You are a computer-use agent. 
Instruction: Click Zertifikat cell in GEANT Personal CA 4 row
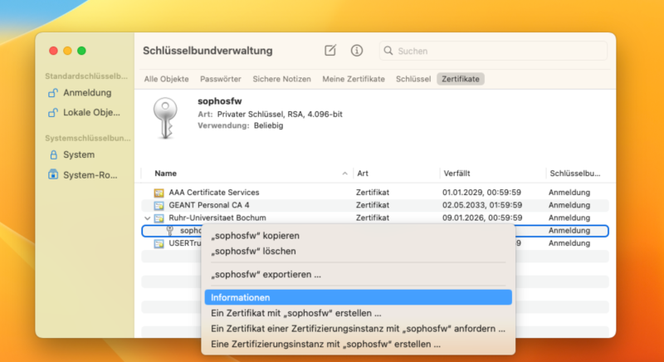(x=372, y=205)
